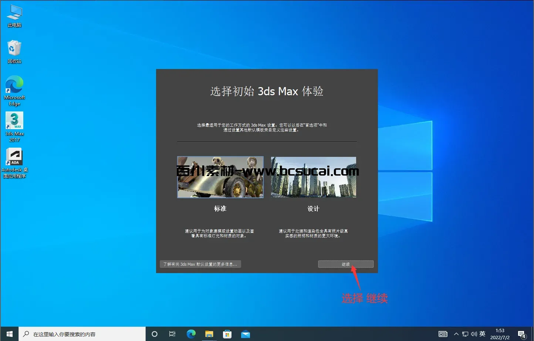534x341 pixels.
Task: Click the 继续 button
Action: (346, 264)
